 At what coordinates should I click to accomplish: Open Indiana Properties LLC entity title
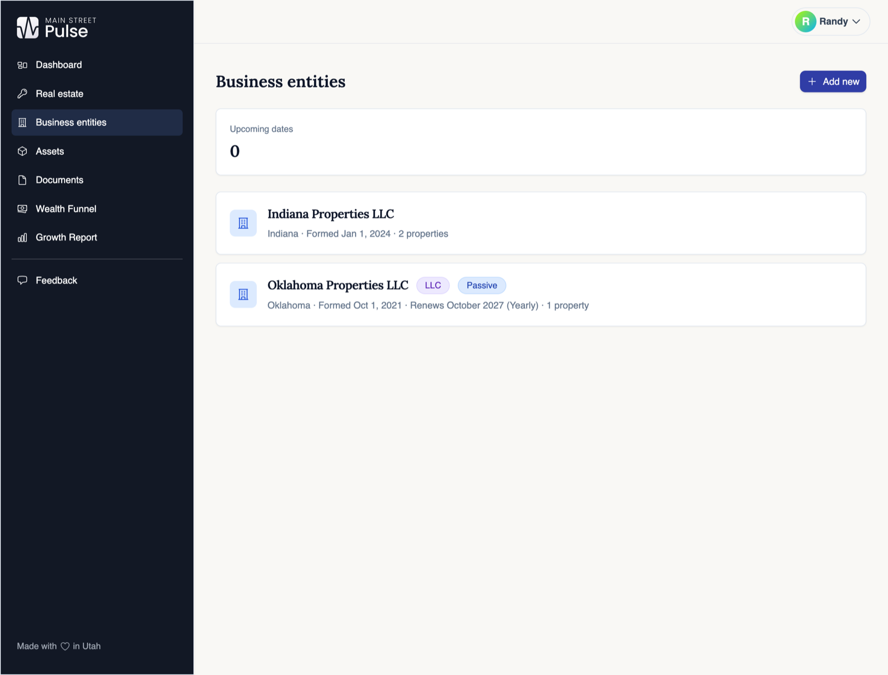click(331, 214)
